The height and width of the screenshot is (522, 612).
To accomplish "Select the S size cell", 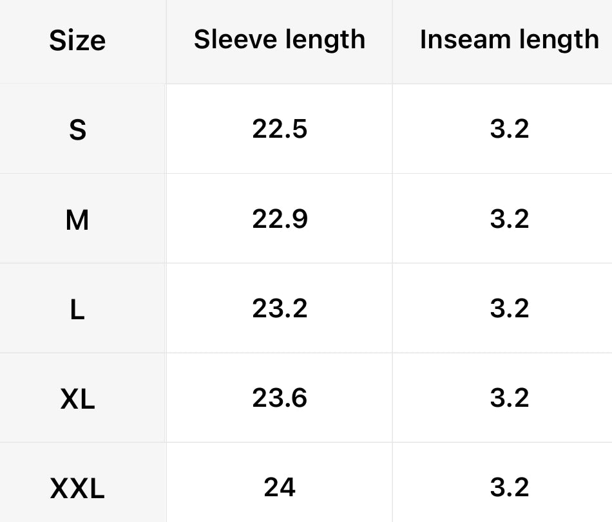I will pos(77,131).
